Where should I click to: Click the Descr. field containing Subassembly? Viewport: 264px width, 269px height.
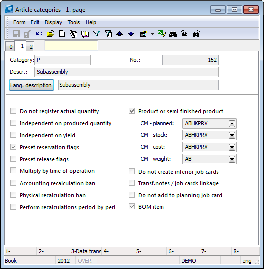(126, 72)
